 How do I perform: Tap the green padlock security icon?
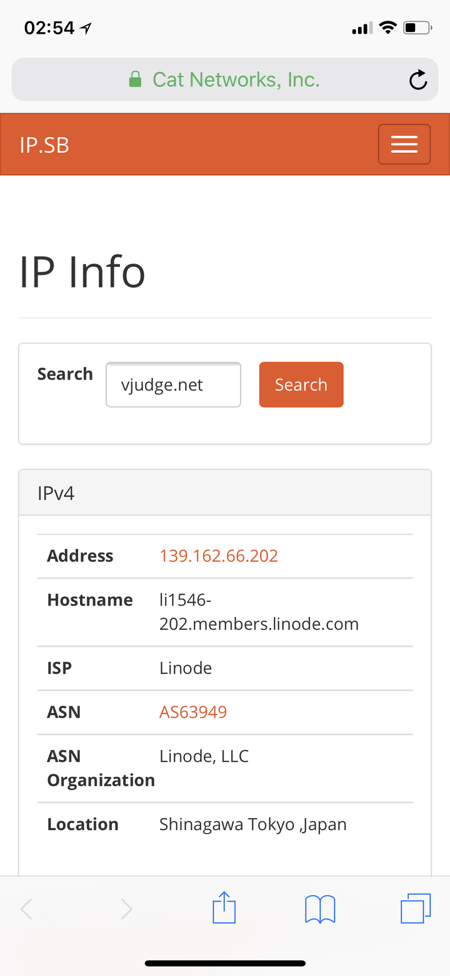click(x=135, y=80)
